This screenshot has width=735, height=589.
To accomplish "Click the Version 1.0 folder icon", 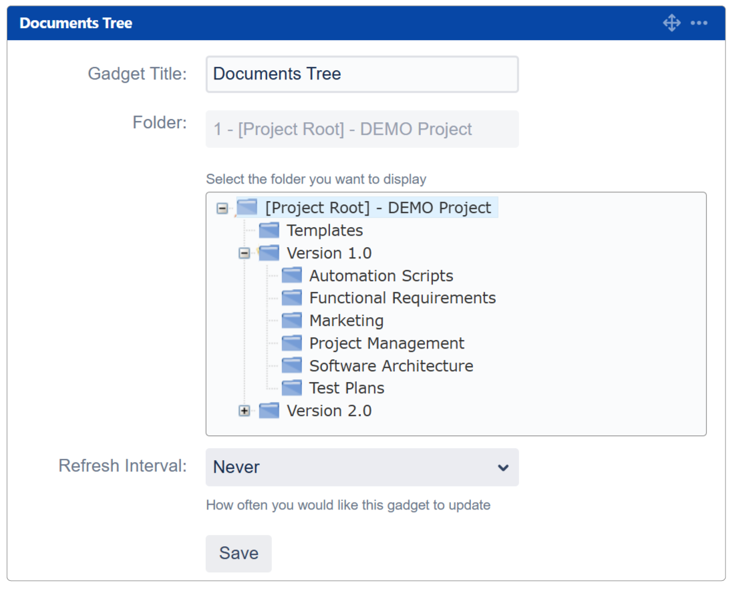I will click(269, 252).
